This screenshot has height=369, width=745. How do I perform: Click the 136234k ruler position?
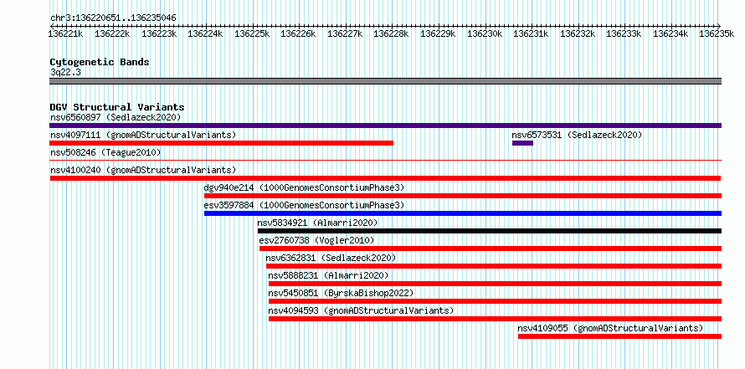coord(670,33)
